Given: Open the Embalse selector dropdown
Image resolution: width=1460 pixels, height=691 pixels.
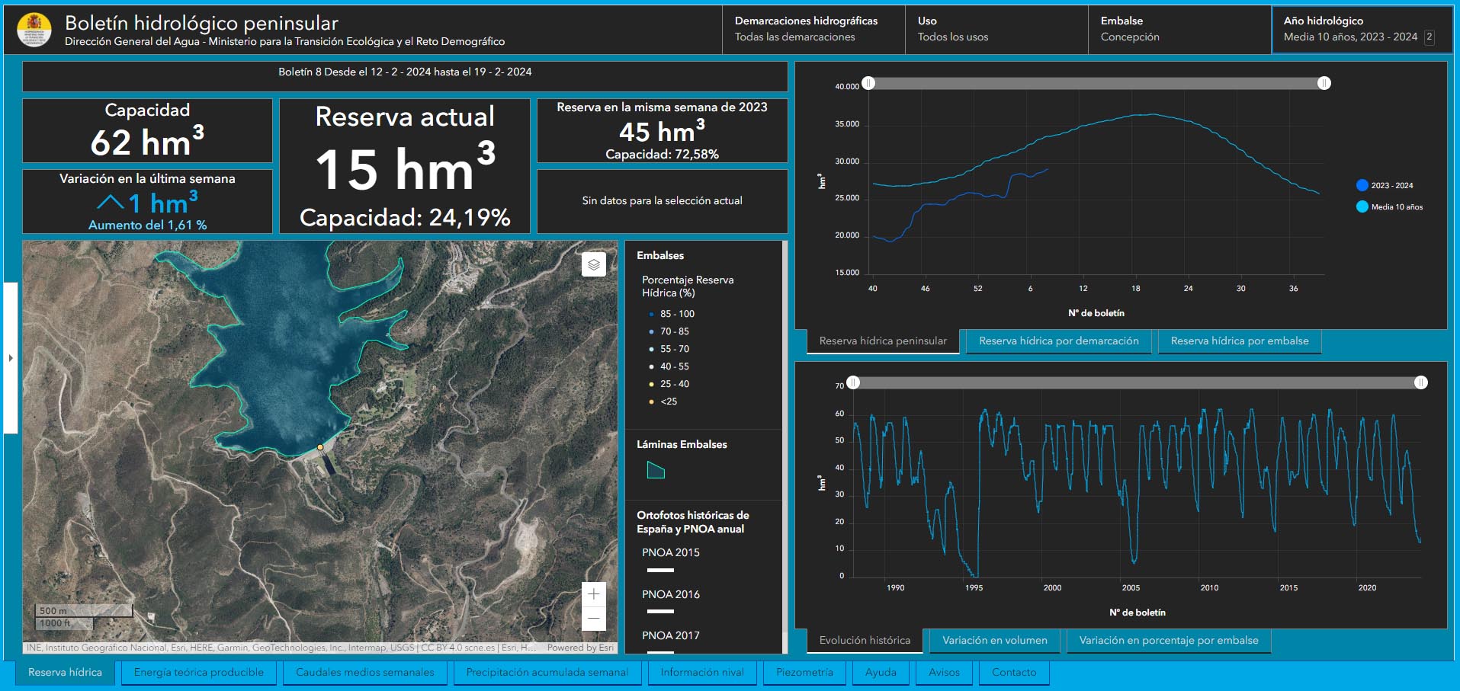Looking at the screenshot, I should pos(1179,29).
